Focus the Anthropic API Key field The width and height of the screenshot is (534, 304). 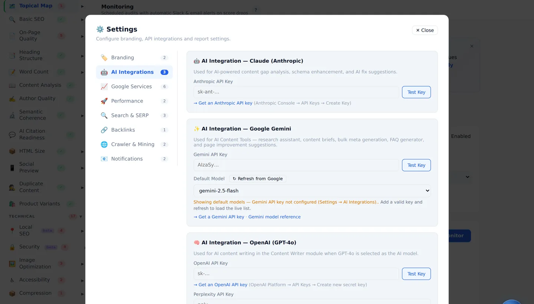click(x=296, y=92)
